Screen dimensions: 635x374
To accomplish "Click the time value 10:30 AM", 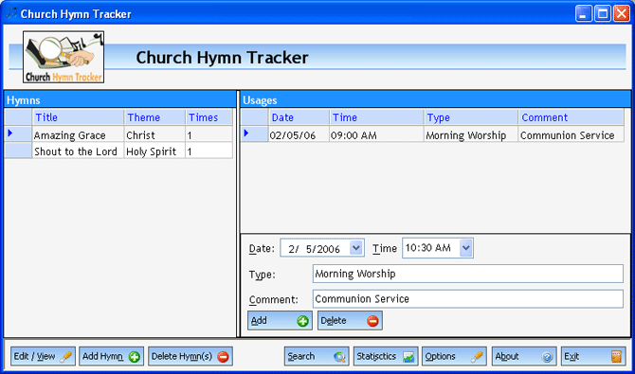I will point(427,248).
